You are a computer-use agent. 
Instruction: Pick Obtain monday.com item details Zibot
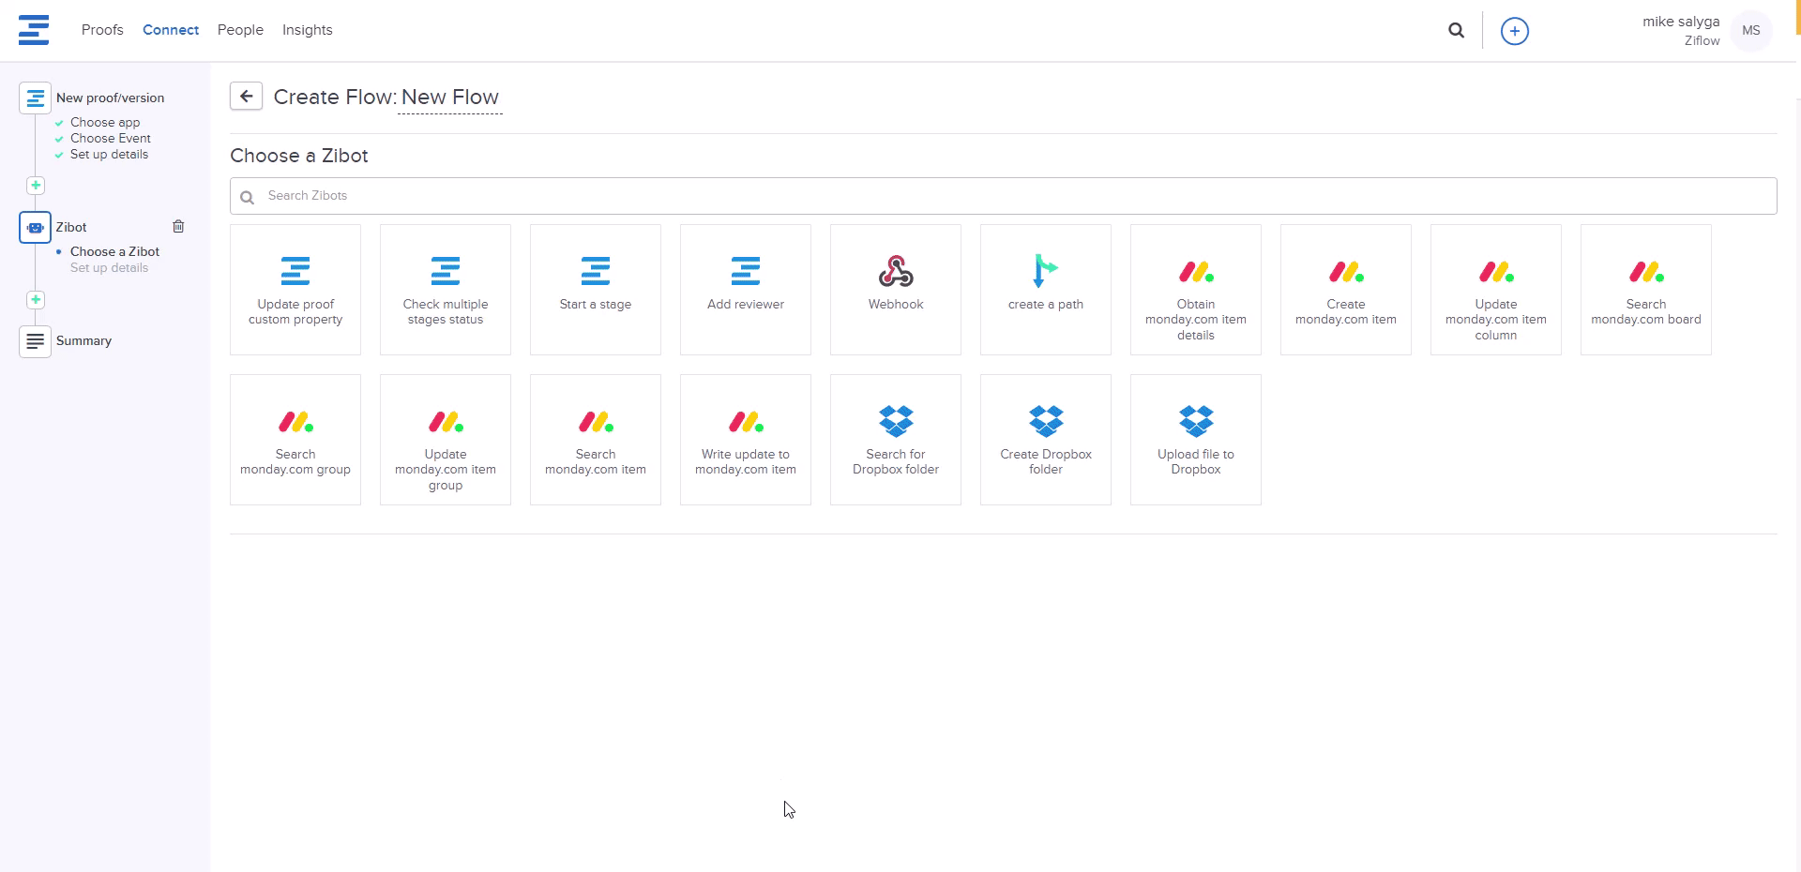[1196, 290]
